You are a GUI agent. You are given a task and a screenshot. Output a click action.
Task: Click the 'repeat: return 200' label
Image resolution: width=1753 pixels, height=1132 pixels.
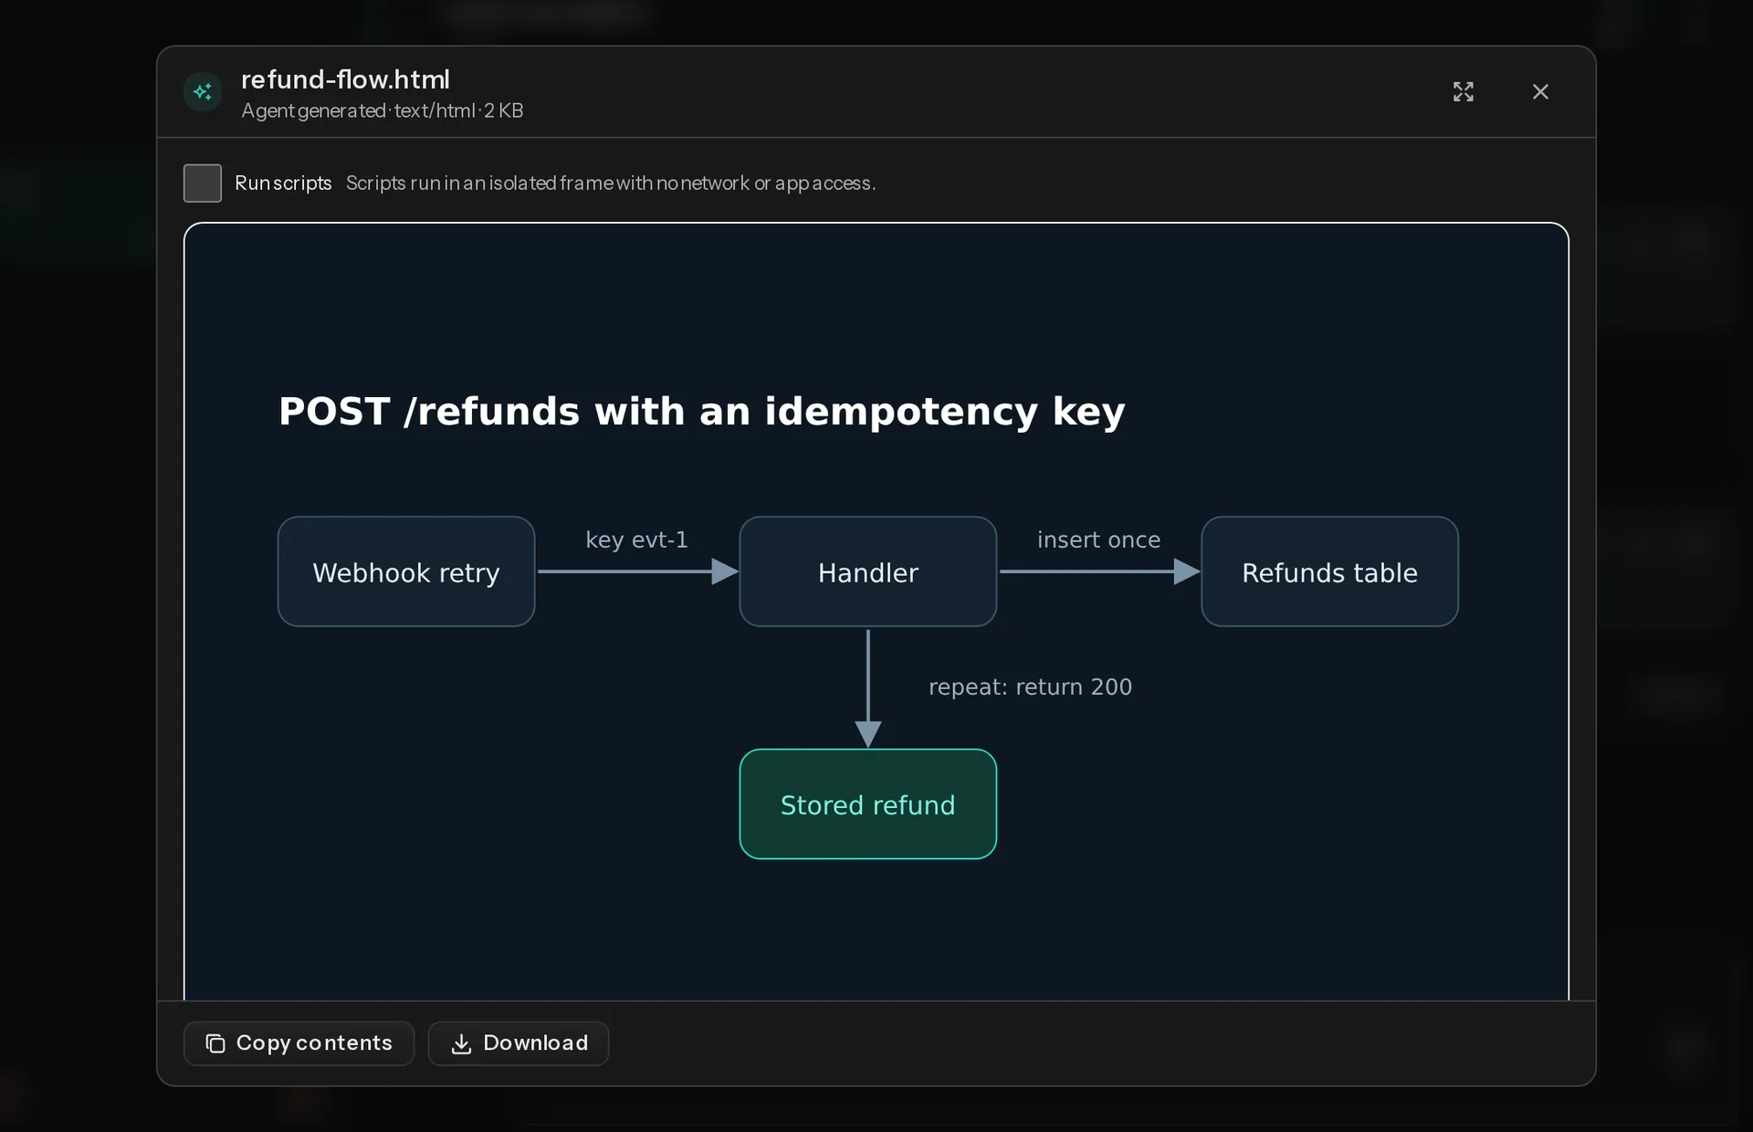pos(1030,687)
